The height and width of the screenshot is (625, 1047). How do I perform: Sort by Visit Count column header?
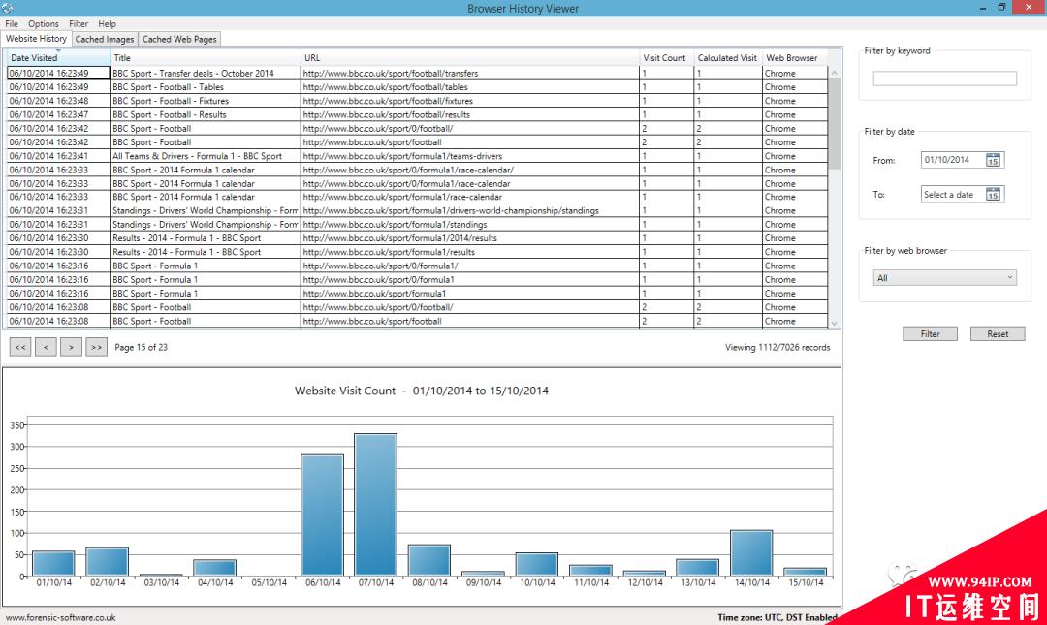point(666,58)
